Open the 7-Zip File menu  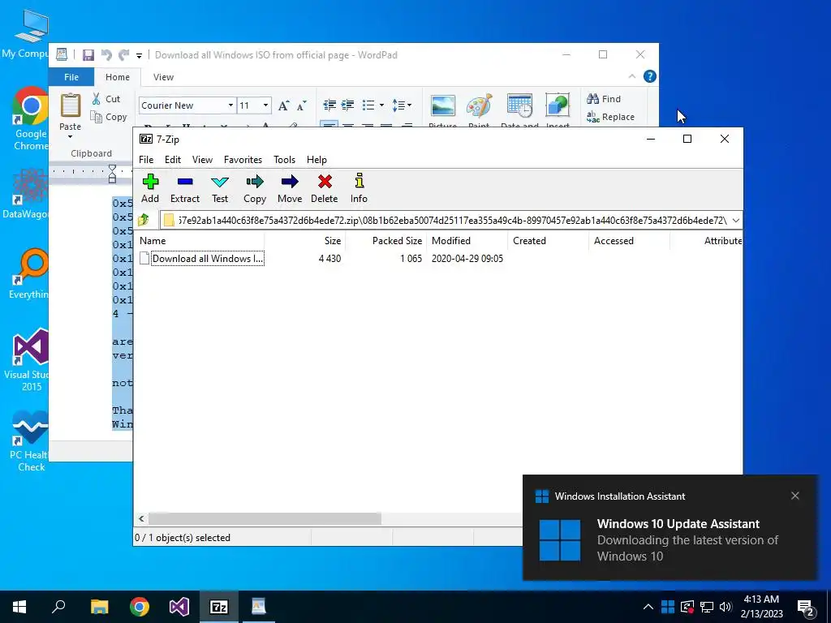click(146, 160)
